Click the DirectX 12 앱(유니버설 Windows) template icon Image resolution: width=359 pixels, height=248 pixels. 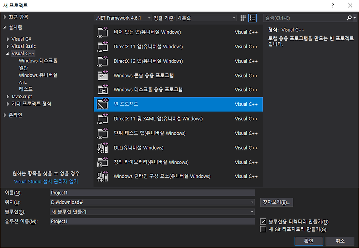pos(102,61)
